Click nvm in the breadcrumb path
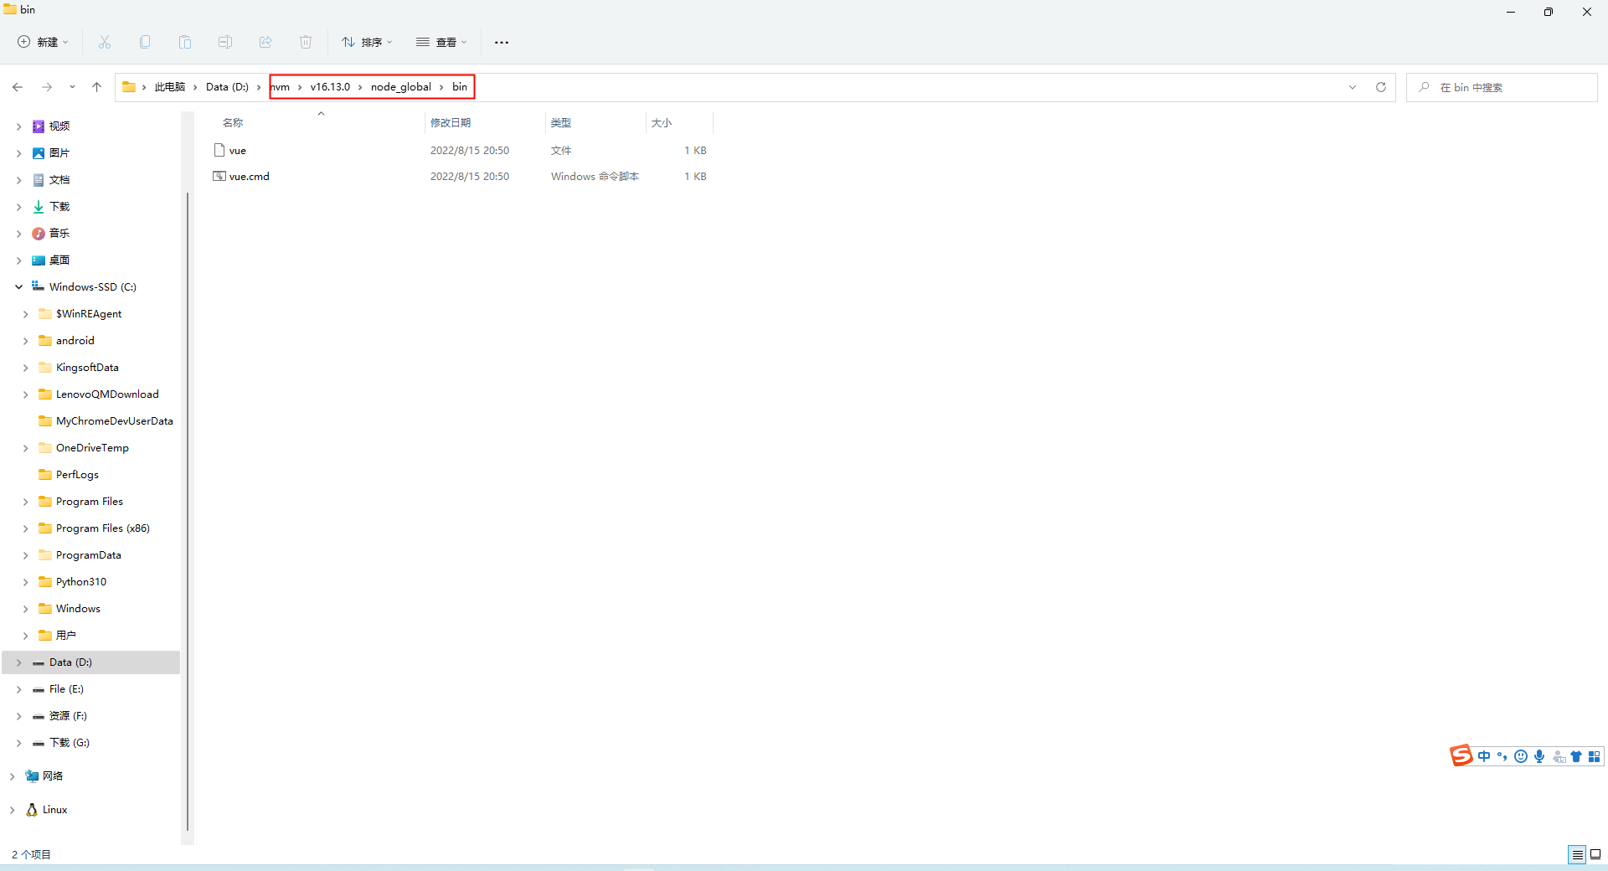Image resolution: width=1608 pixels, height=871 pixels. pyautogui.click(x=281, y=87)
